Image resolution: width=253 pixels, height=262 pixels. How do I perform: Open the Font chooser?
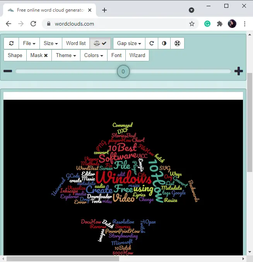[116, 55]
